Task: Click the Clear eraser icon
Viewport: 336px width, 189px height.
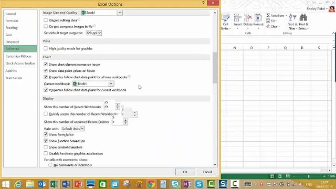Action: pos(268,26)
